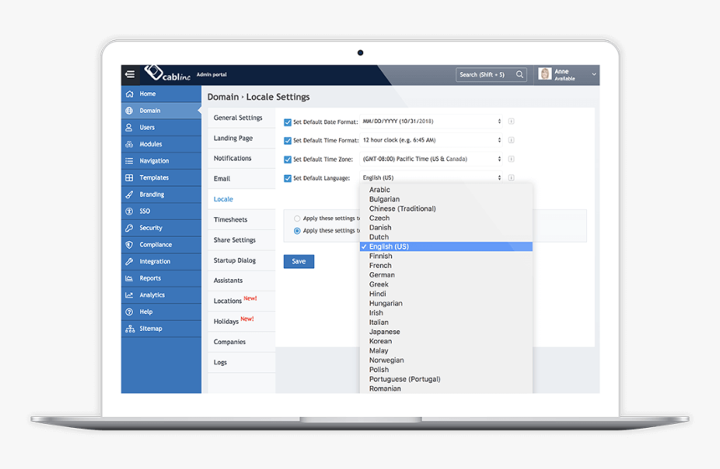This screenshot has height=469, width=720.
Task: Select Korean language option
Action: click(446, 342)
